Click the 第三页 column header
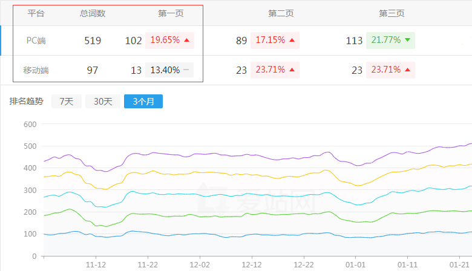The image size is (472, 271). coord(392,13)
